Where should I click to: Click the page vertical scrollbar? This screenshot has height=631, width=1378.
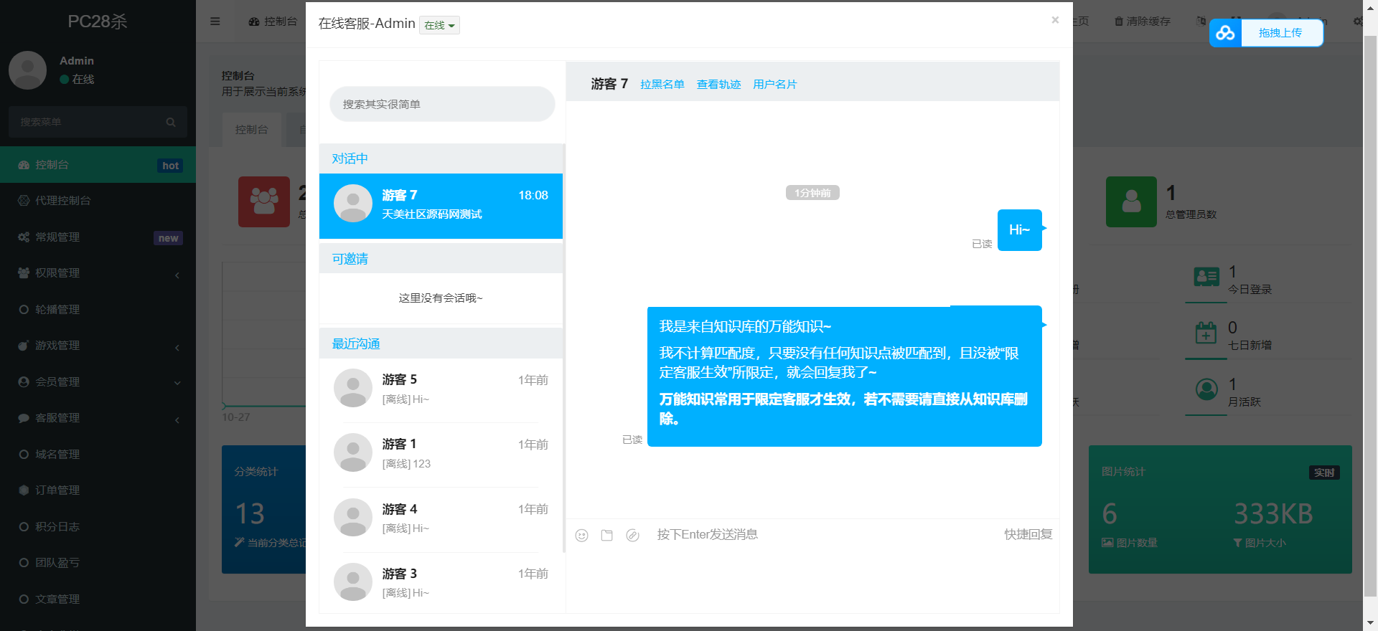[1370, 315]
